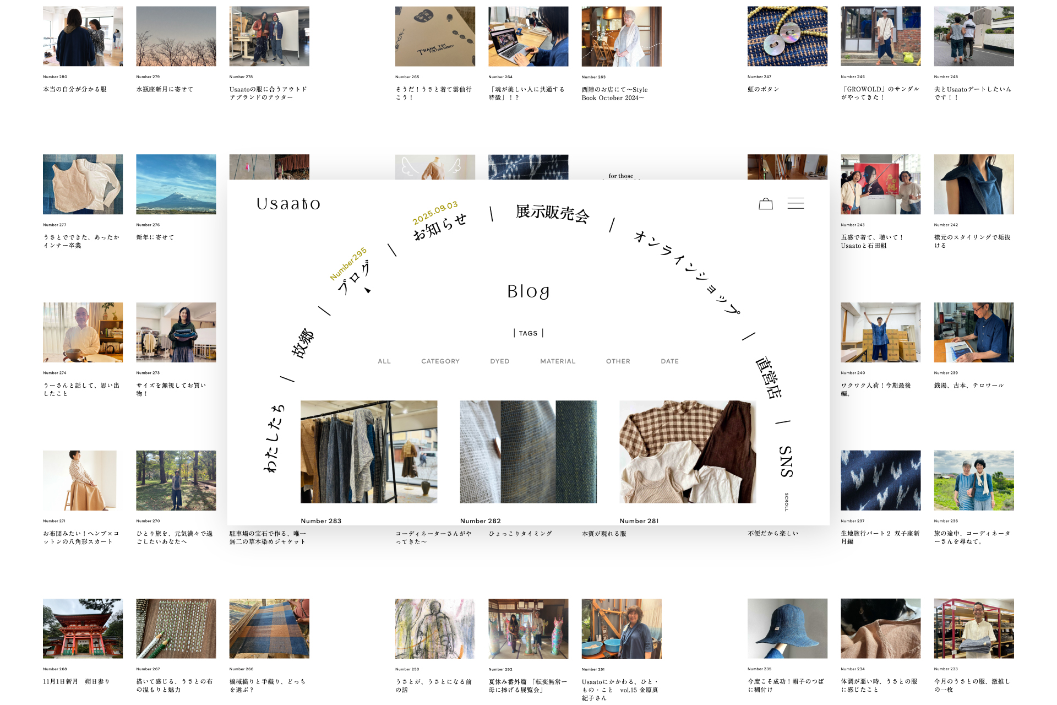
Task: Open the SNS link
Action: (x=786, y=461)
